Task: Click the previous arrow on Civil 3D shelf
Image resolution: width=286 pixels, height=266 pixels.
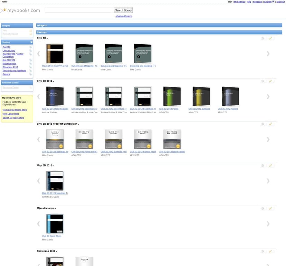Action: [38, 54]
